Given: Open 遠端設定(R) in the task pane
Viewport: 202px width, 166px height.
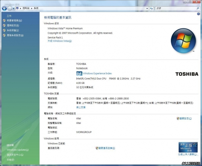Looking at the screenshot, I should [x=13, y=26].
